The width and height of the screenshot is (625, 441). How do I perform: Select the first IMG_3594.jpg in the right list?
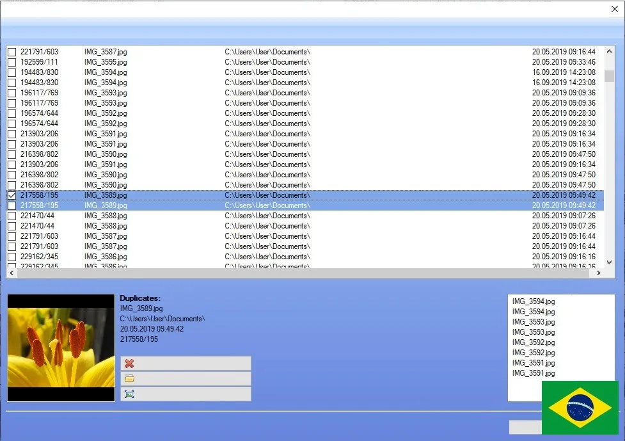coord(534,301)
